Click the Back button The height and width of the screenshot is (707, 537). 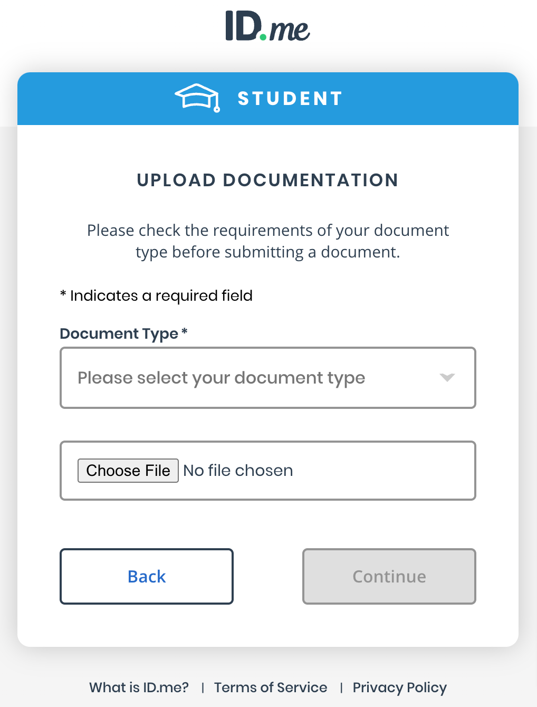coord(146,576)
